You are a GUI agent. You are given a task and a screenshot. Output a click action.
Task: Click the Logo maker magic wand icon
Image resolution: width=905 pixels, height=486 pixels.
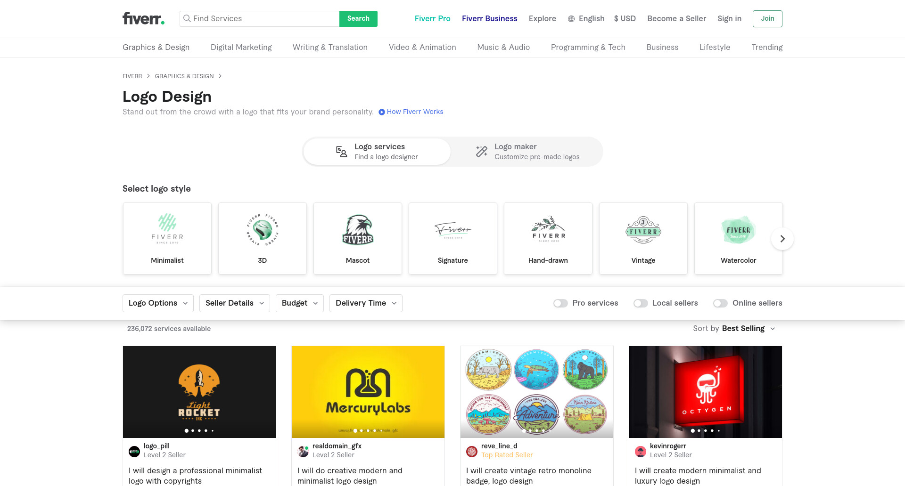482,151
